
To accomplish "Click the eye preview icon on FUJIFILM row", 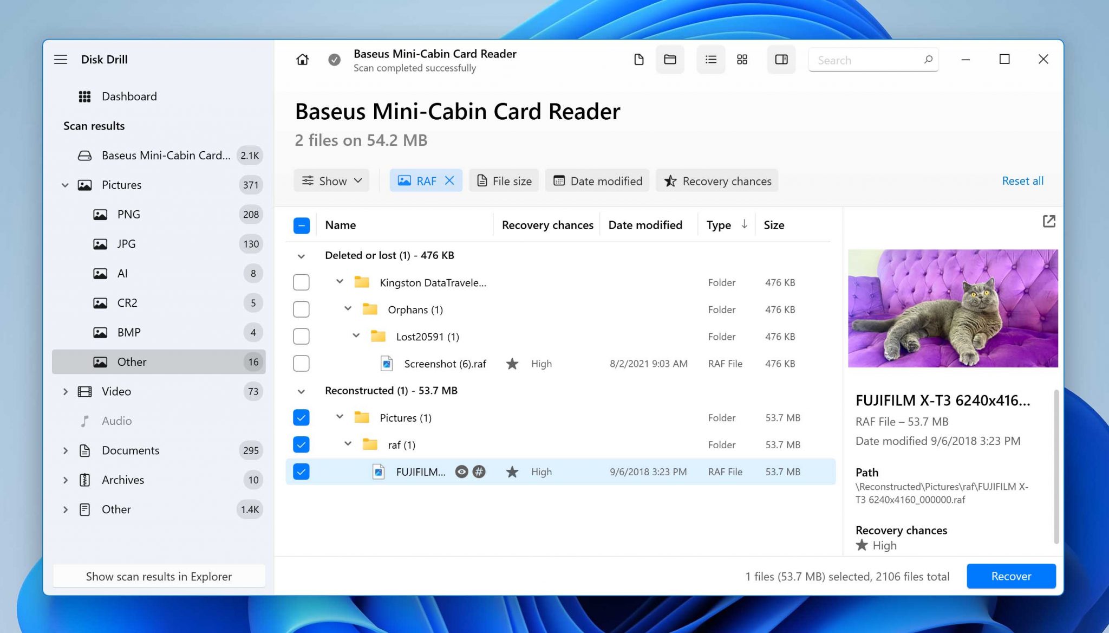I will click(x=461, y=471).
